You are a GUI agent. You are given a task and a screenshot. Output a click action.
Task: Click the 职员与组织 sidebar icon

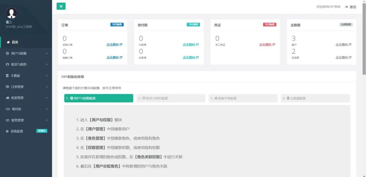click(x=7, y=65)
